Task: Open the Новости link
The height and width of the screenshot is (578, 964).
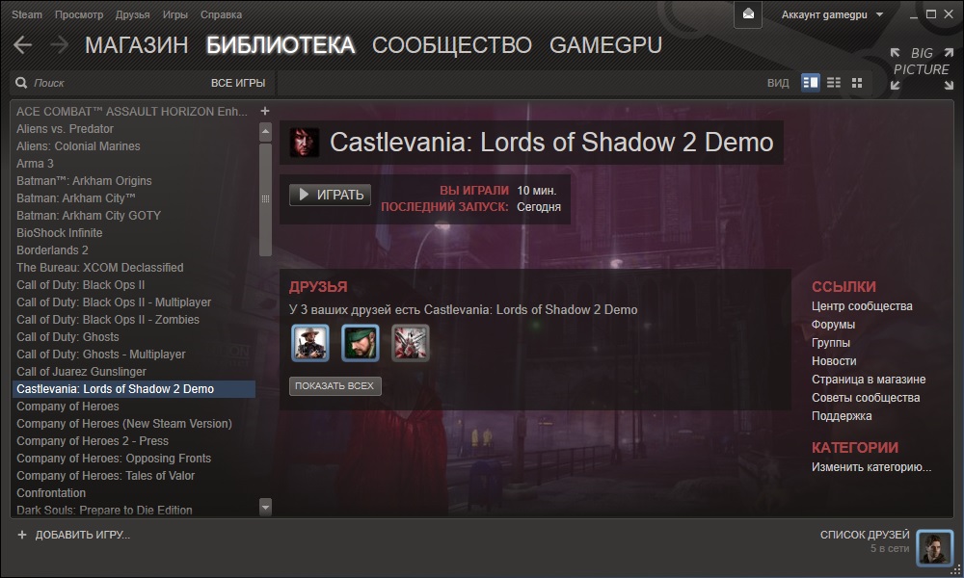Action: click(x=834, y=361)
